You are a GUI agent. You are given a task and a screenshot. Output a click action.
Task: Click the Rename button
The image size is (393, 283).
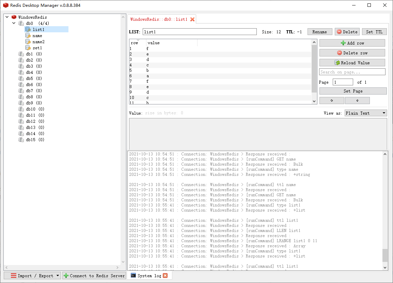click(x=319, y=32)
